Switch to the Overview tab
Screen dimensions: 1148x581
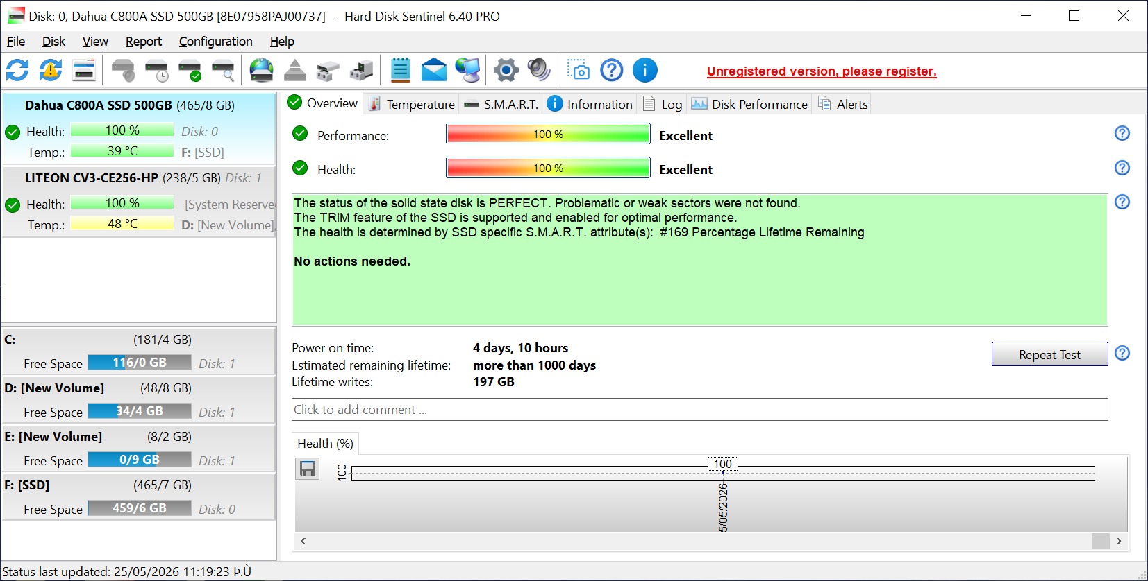point(323,103)
